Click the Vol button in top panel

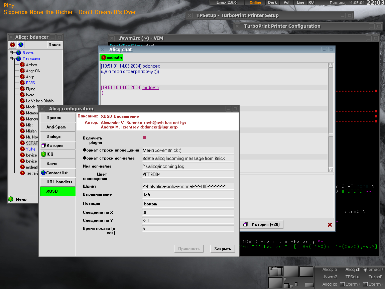point(286,2)
